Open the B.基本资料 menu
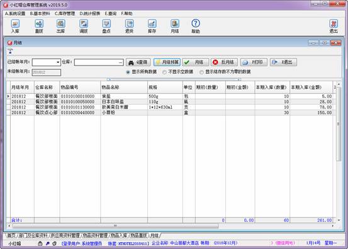 click(40, 14)
